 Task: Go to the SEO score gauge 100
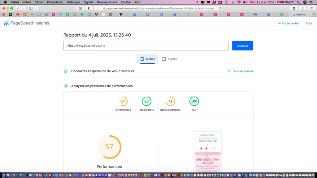194,101
